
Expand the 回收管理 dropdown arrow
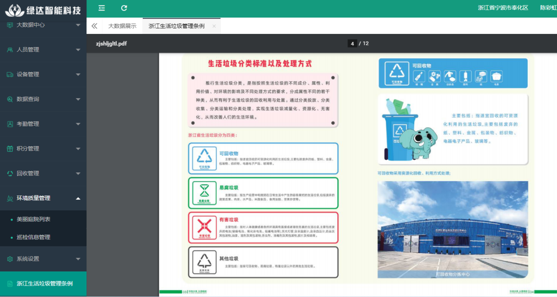pos(78,173)
